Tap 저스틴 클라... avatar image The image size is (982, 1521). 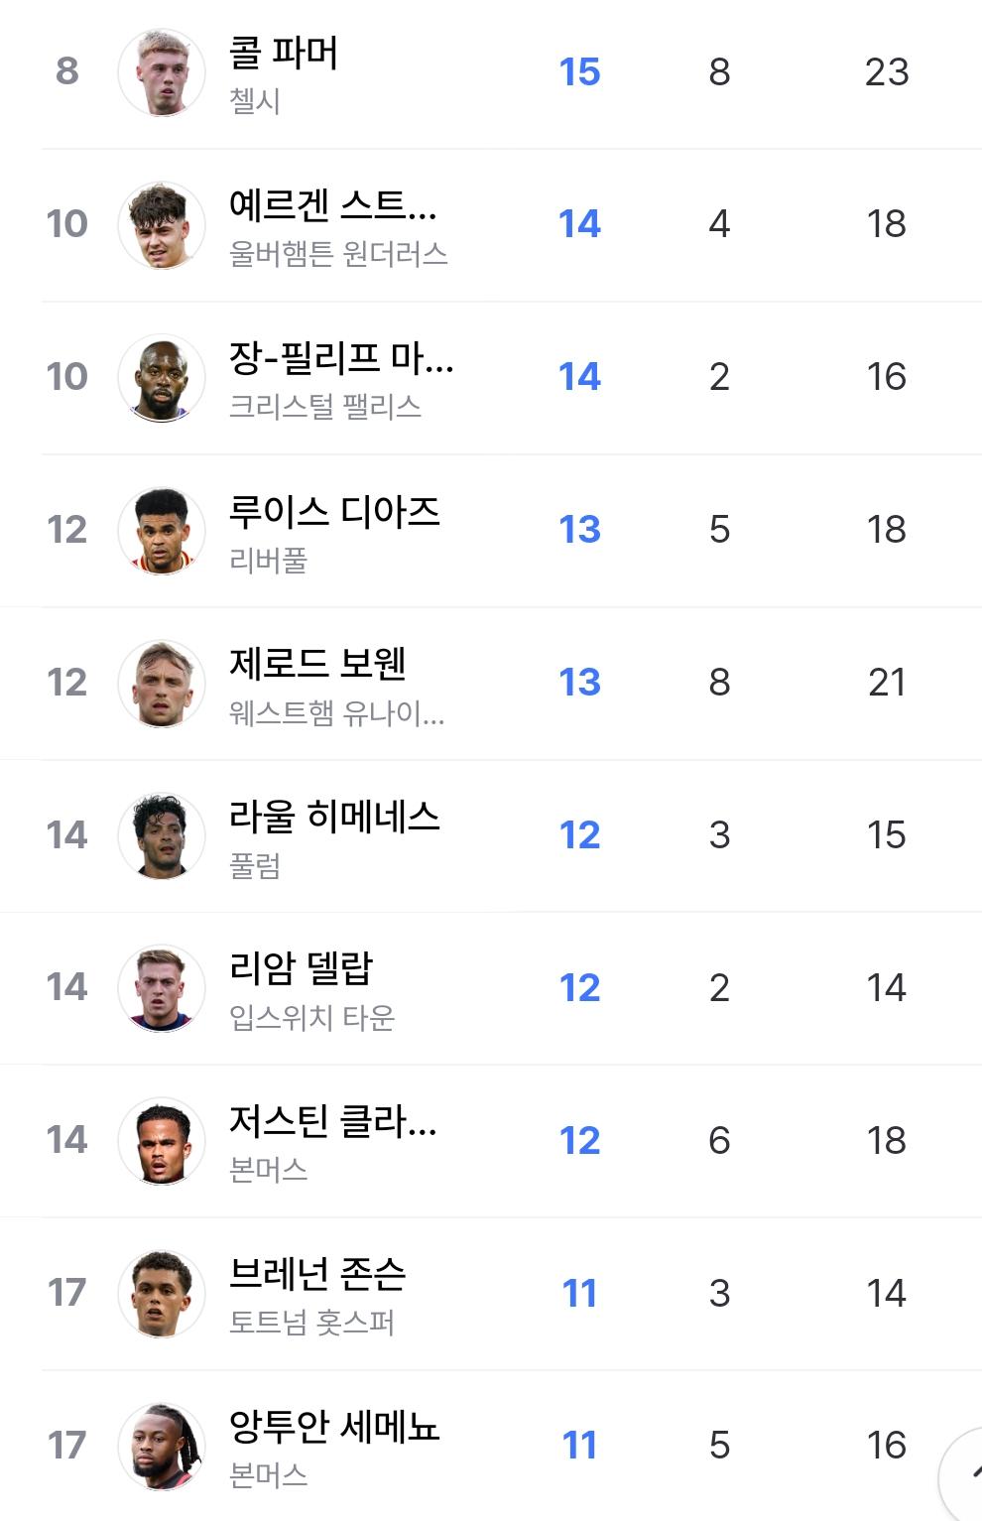point(162,1141)
